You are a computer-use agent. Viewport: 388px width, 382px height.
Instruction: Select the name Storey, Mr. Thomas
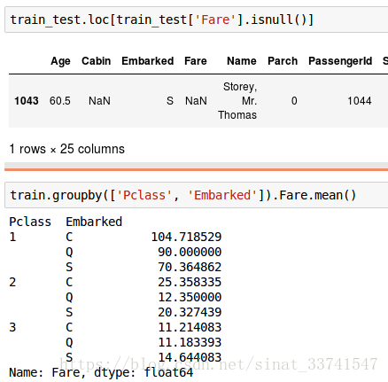point(237,101)
